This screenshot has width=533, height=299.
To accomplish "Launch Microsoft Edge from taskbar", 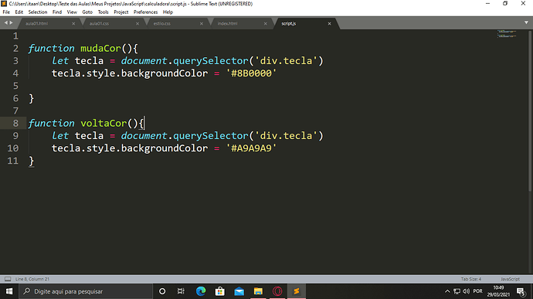I will [x=201, y=291].
